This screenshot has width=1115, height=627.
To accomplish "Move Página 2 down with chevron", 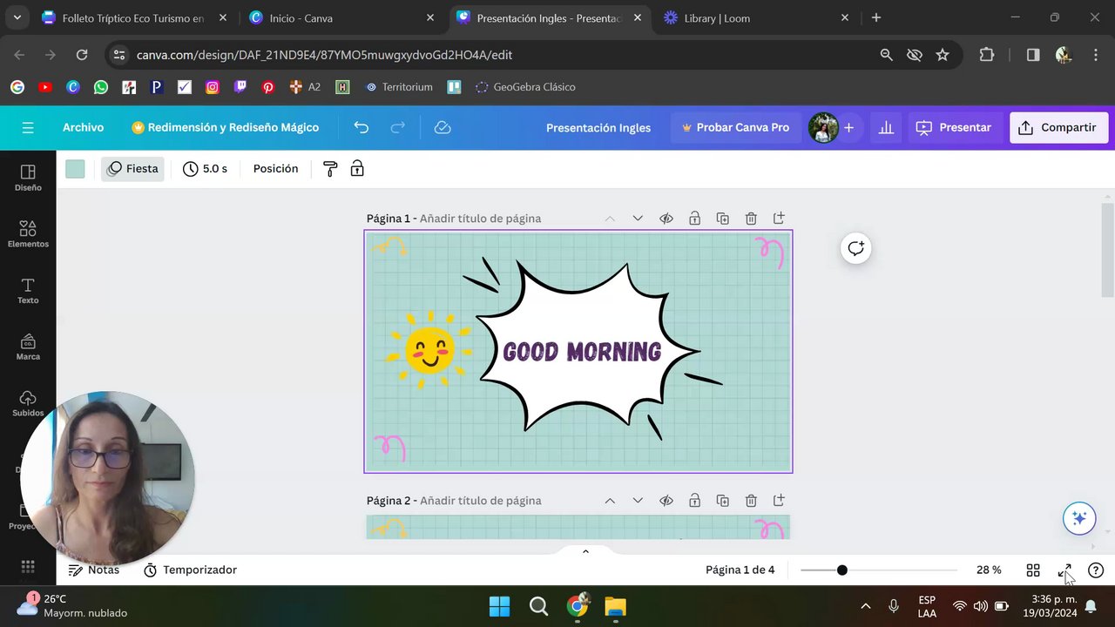I will 638,501.
